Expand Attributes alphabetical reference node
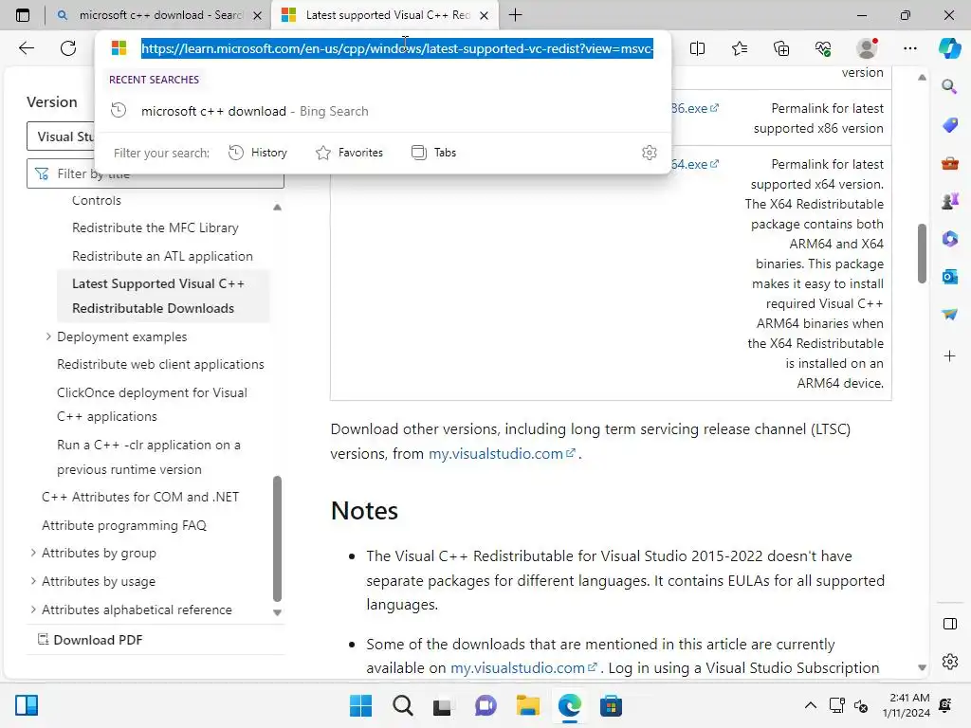971x728 pixels. [x=33, y=610]
